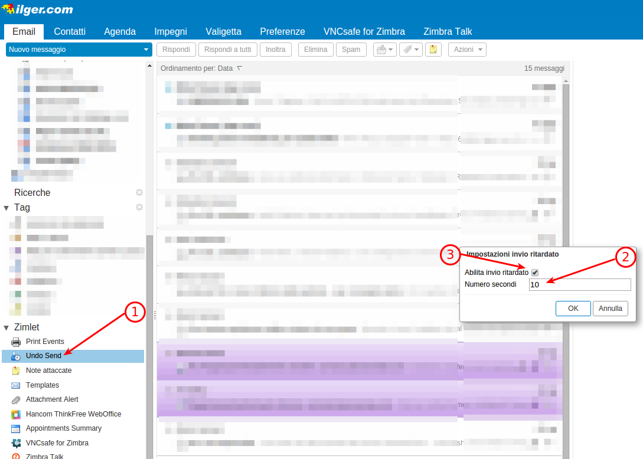Click the Note attaccate note icon

tap(16, 371)
